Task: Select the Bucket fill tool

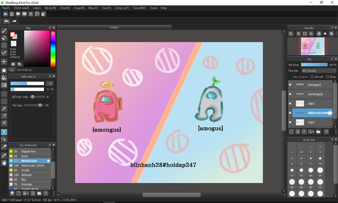Action: [x=4, y=78]
